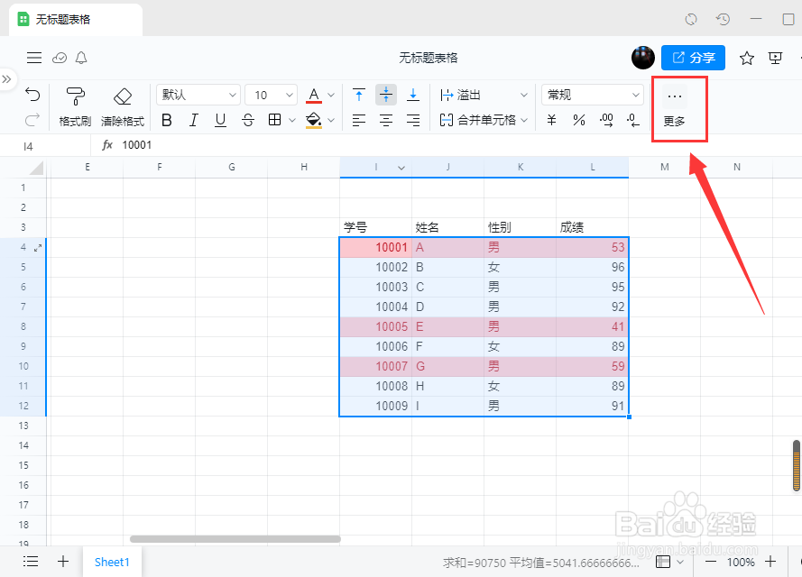Image resolution: width=802 pixels, height=577 pixels.
Task: Undo the last action
Action: click(32, 93)
